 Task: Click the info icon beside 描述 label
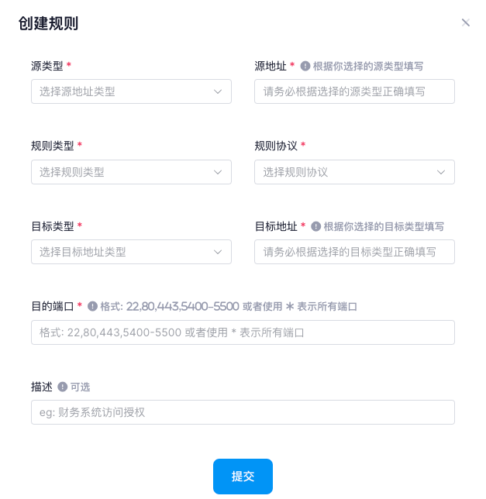tap(62, 387)
